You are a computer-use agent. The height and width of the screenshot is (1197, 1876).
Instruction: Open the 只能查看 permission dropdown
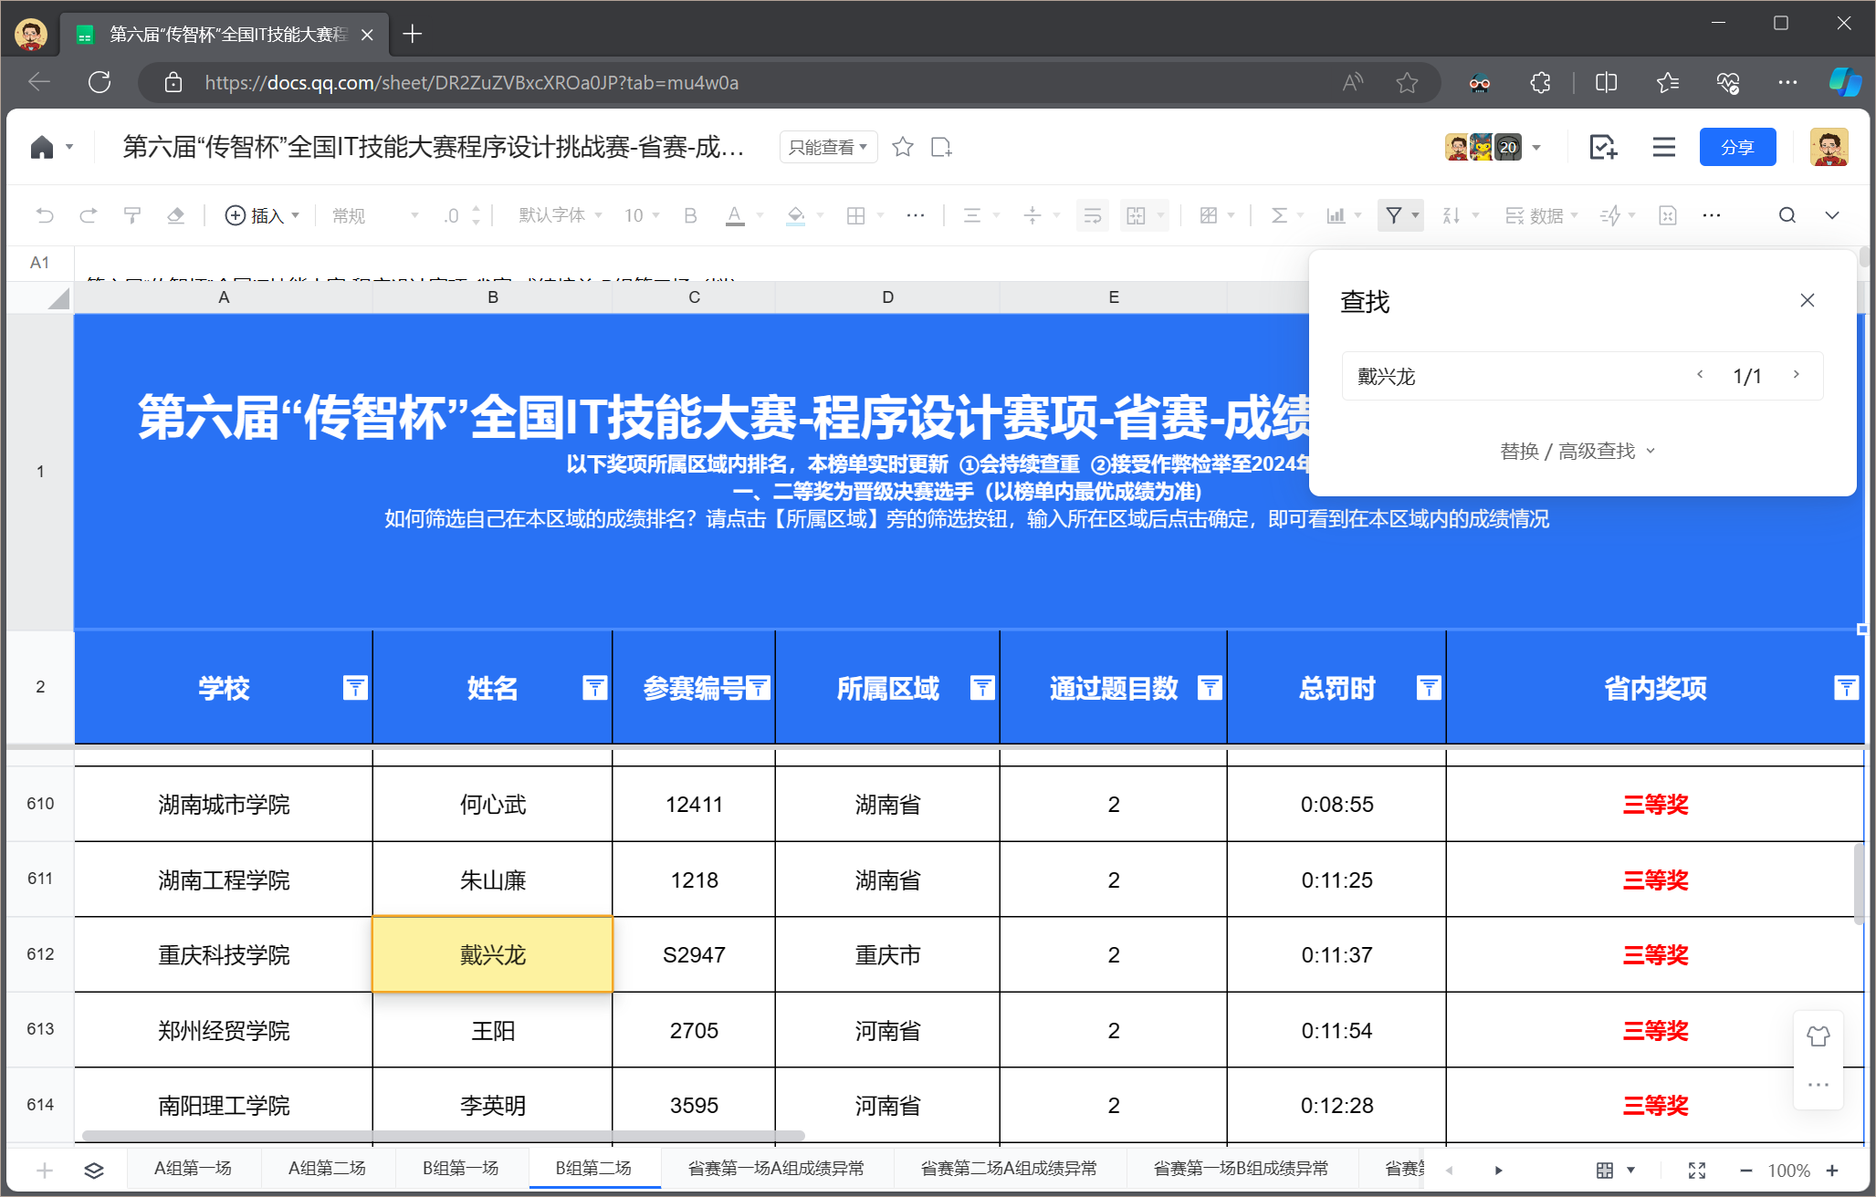coord(828,147)
